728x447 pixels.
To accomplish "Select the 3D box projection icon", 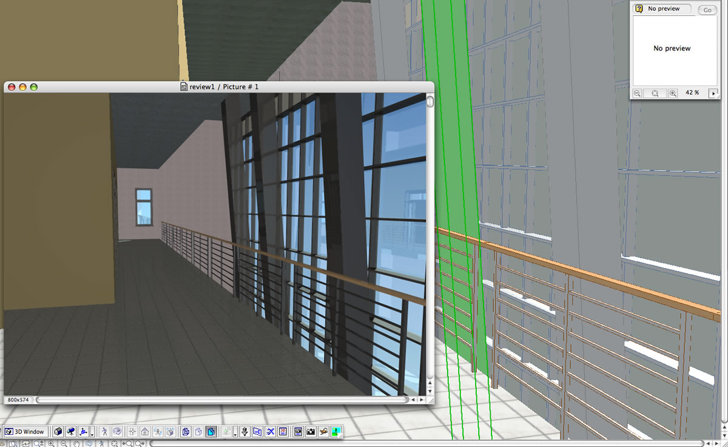I will coord(58,432).
